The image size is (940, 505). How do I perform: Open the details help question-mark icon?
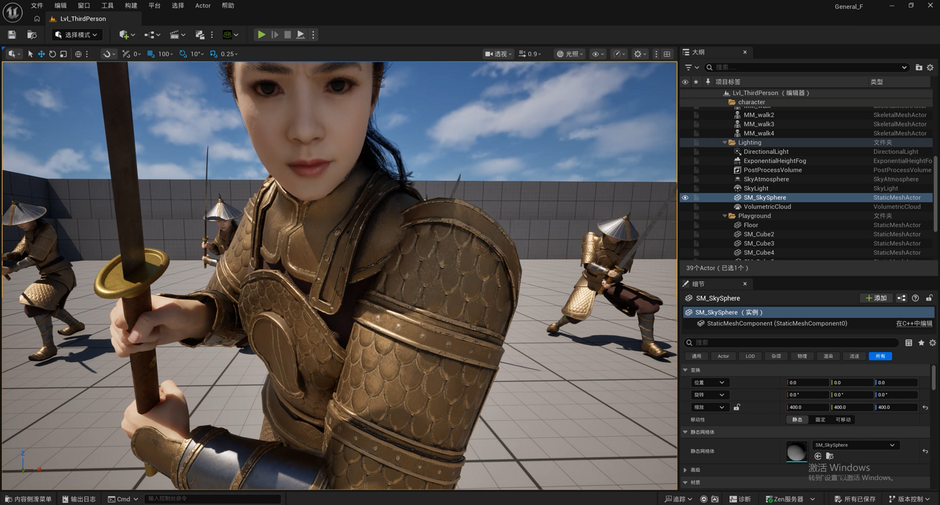(x=916, y=298)
